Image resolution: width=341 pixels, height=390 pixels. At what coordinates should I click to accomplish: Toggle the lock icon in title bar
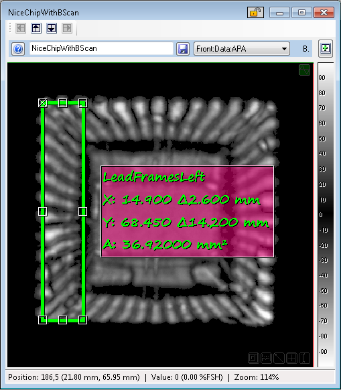(255, 13)
